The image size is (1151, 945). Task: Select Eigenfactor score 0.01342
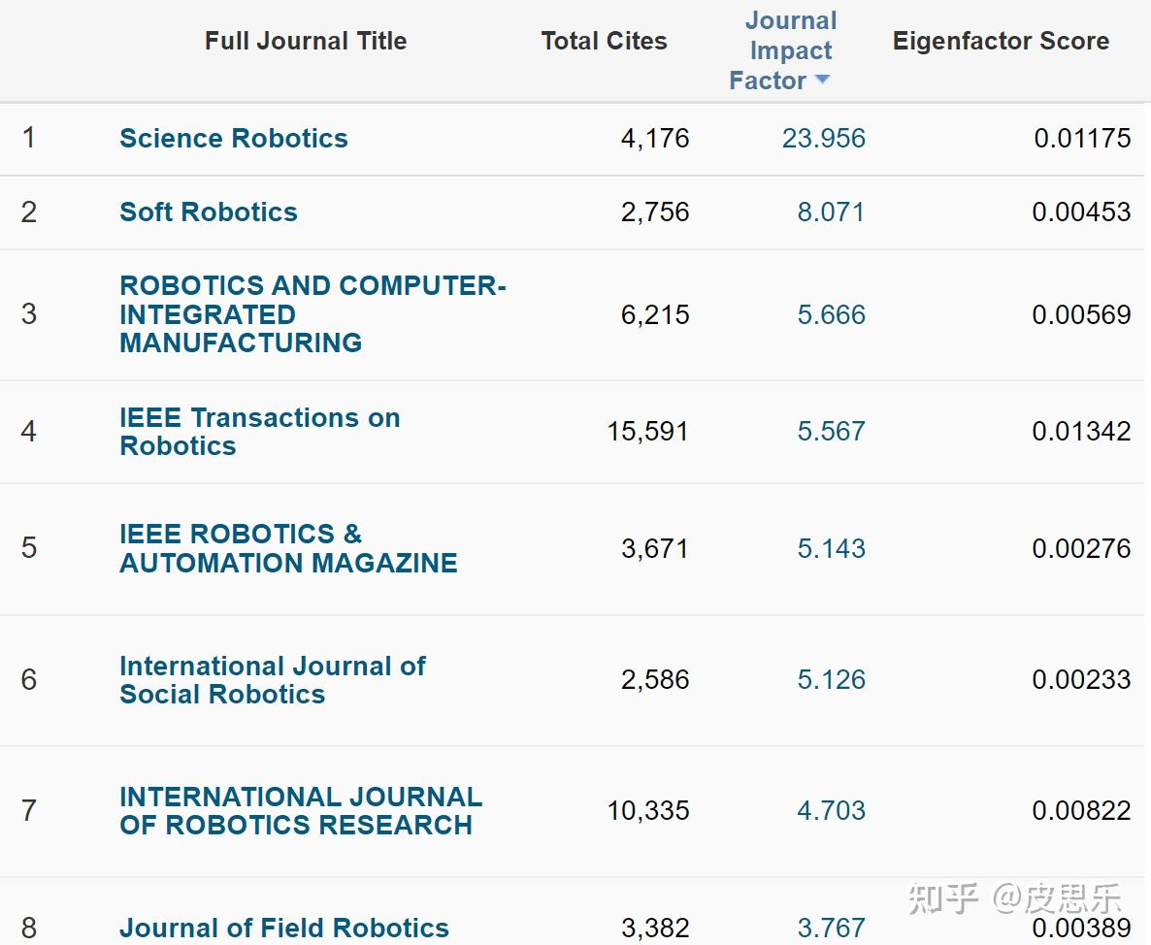[1081, 432]
